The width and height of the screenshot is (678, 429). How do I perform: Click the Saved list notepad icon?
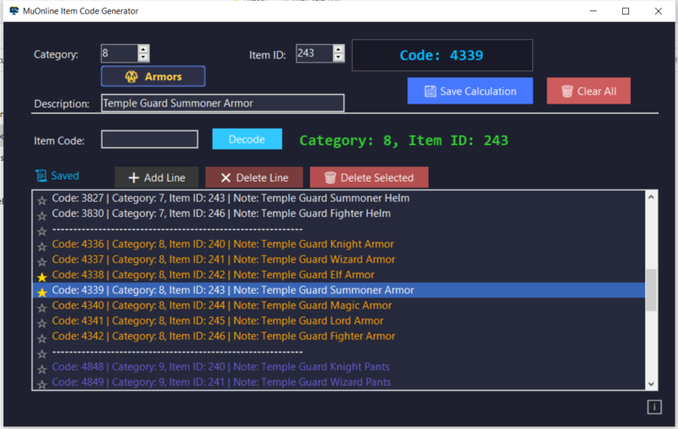click(x=41, y=175)
